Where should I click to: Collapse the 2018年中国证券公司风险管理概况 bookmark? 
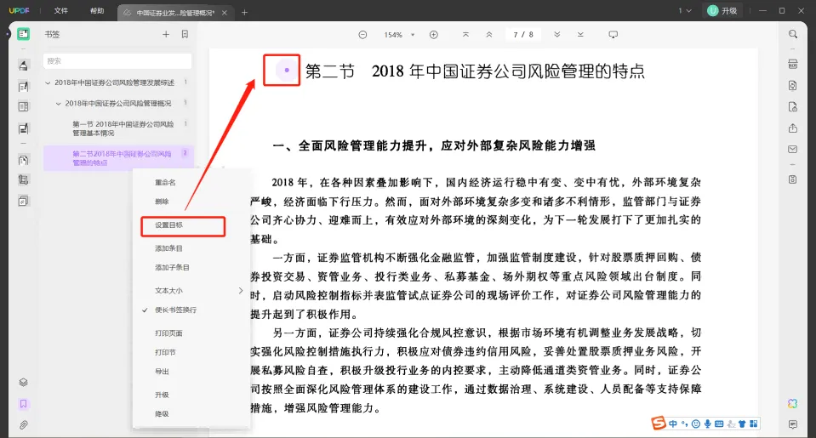tap(59, 104)
